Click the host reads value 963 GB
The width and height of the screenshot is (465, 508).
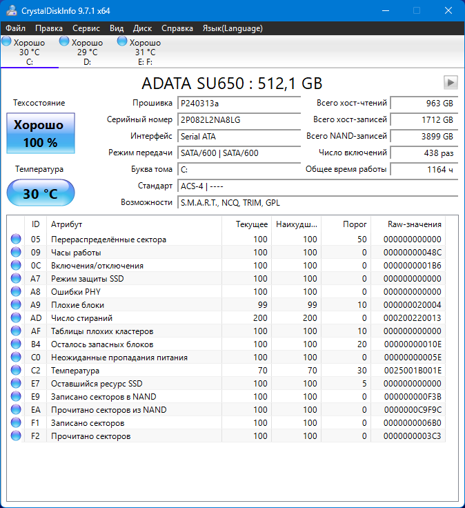pos(424,103)
